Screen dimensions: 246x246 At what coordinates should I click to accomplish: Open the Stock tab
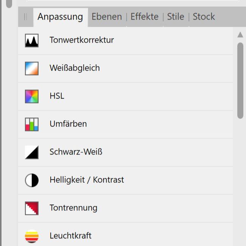[204, 17]
